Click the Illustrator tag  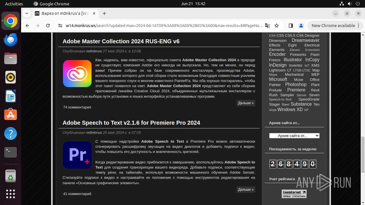point(293,60)
